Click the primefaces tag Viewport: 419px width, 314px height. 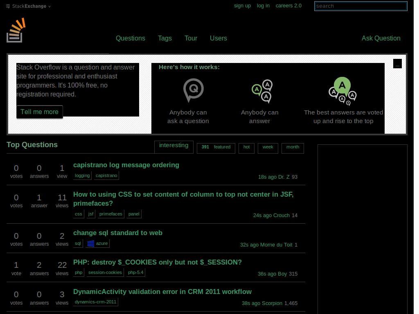point(111,214)
